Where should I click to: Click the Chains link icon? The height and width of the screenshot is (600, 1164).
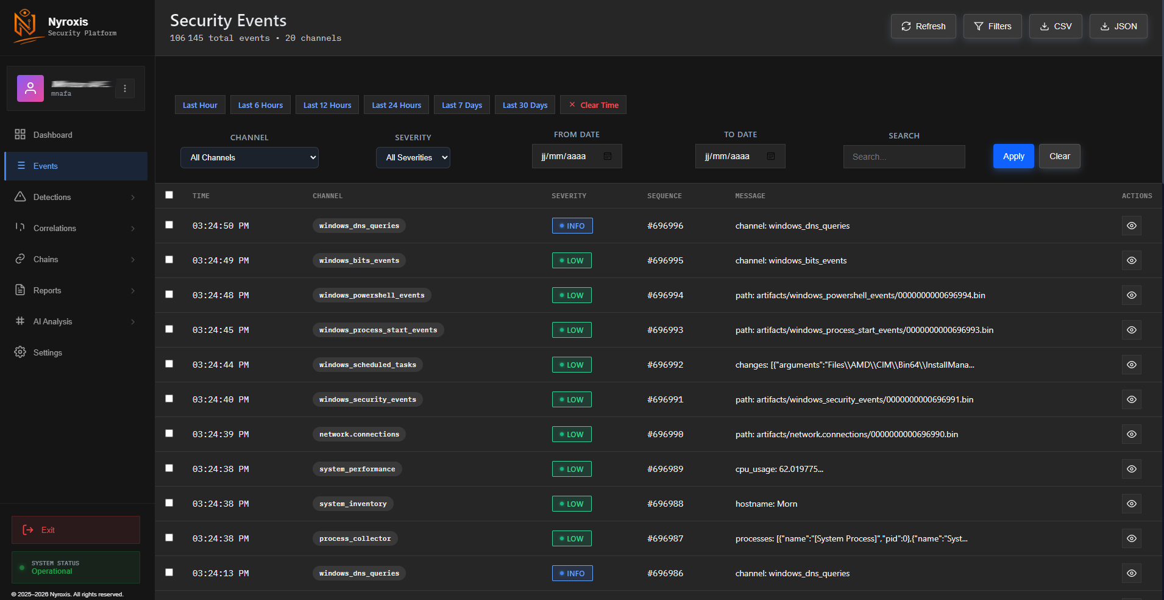pos(20,259)
